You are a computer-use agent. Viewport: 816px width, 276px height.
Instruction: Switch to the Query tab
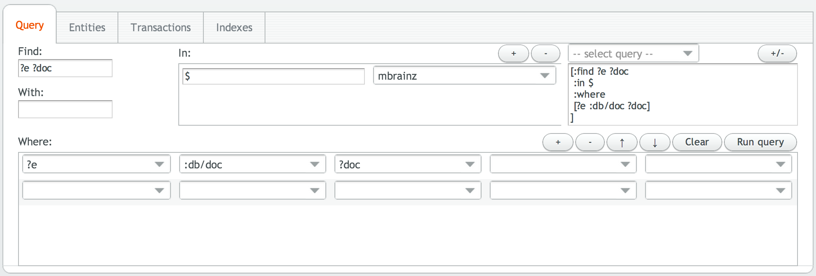click(x=30, y=25)
